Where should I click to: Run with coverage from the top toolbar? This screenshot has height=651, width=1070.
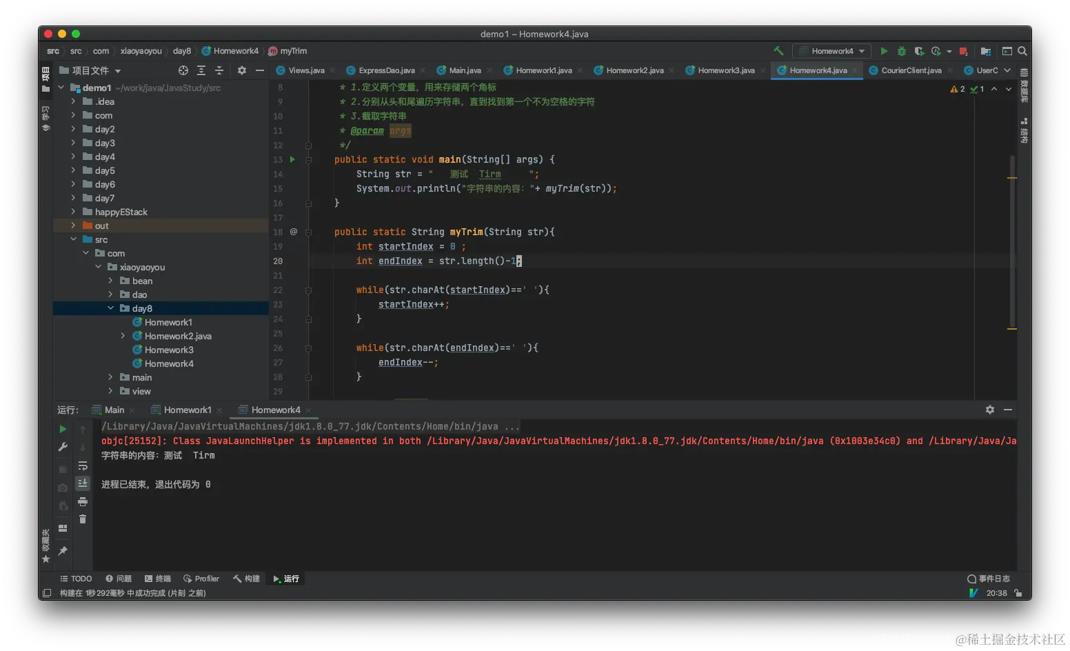point(918,51)
